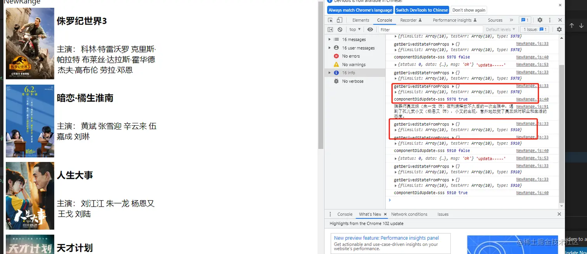This screenshot has height=254, width=587.
Task: Click the componentDidUpdate-sss 5978 true log line
Action: [x=431, y=99]
